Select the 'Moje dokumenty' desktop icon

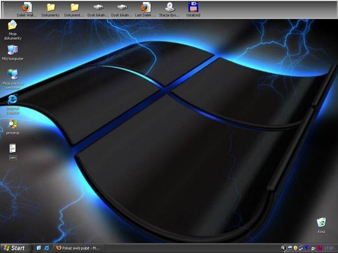pos(13,30)
